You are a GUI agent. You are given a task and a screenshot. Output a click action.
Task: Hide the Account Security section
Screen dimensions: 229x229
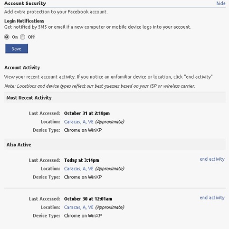point(221,3)
